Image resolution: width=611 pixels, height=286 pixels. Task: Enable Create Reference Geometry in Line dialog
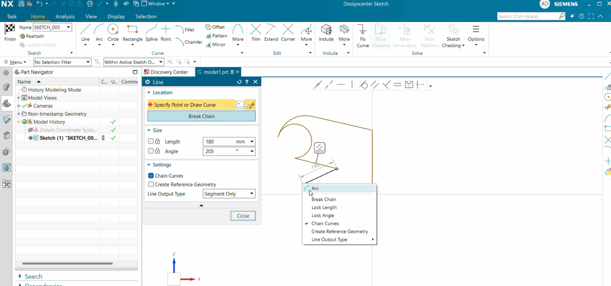coord(150,184)
